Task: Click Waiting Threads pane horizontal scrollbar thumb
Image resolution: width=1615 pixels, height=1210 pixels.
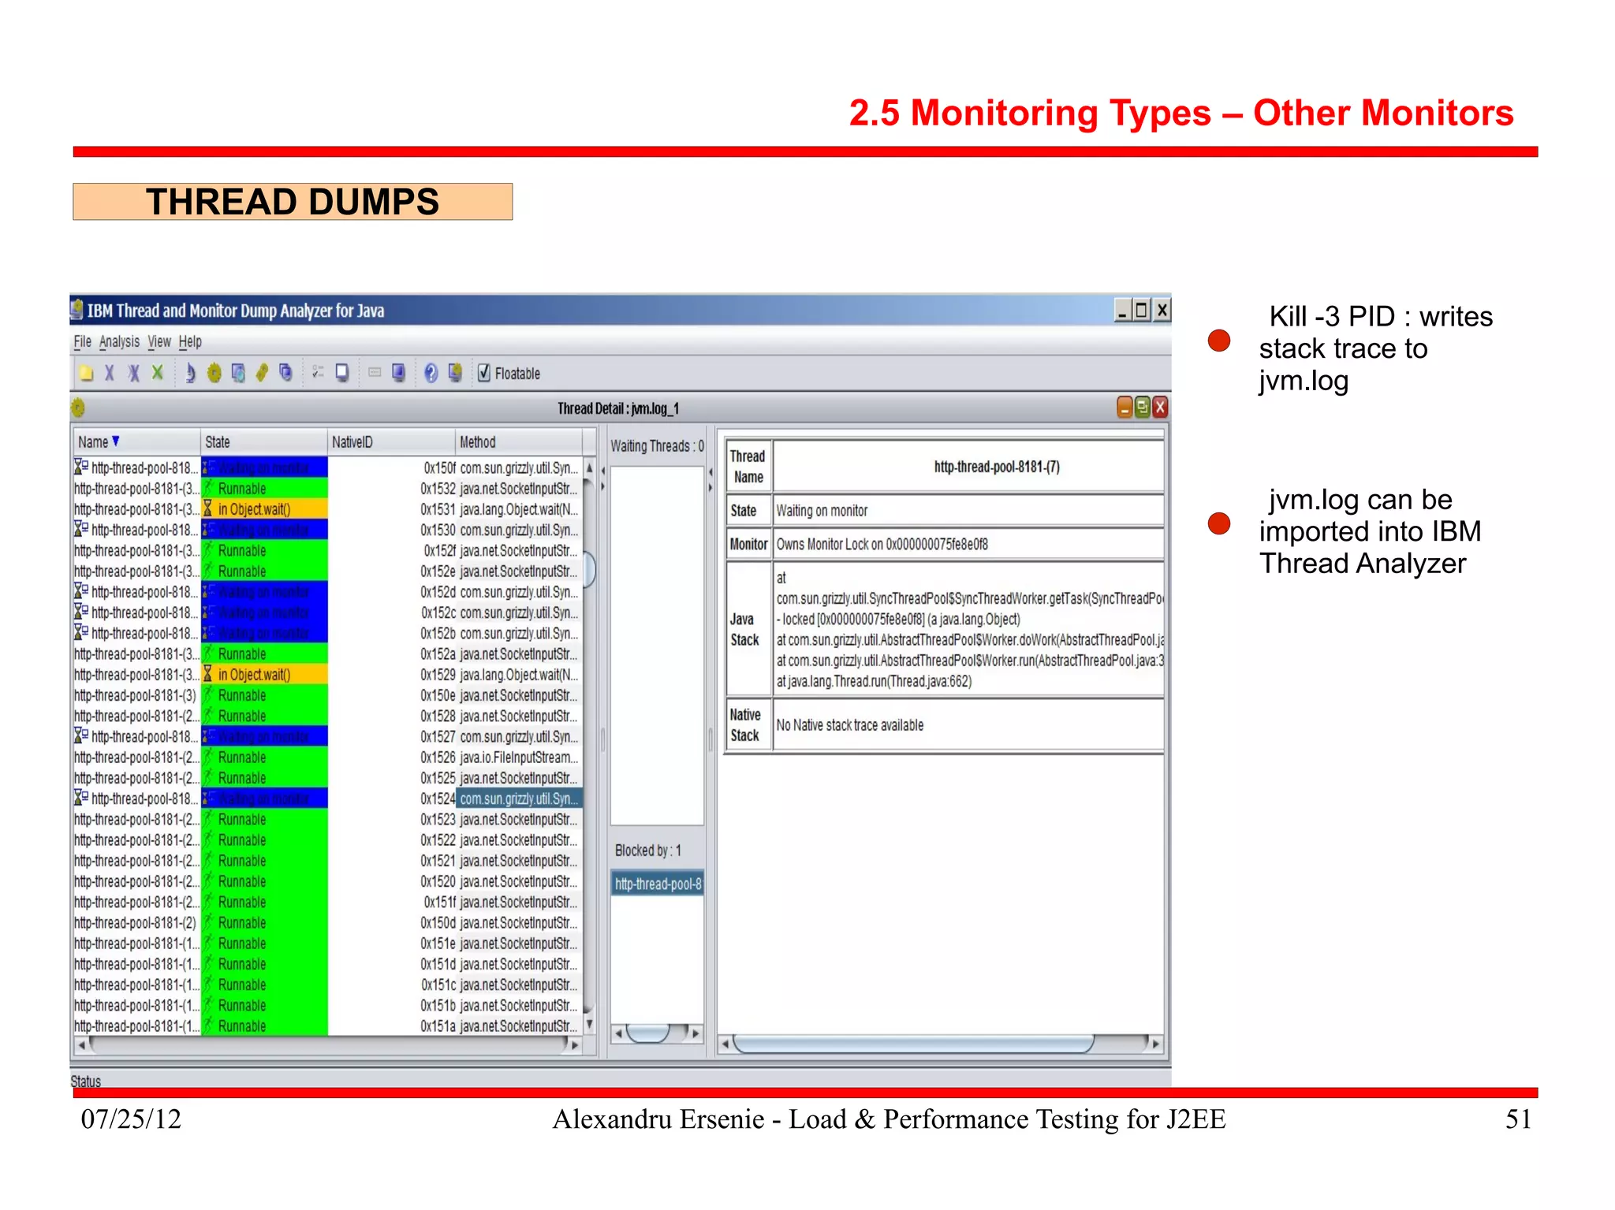Action: [x=648, y=1033]
